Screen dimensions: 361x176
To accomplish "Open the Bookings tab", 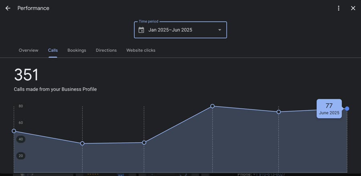I will point(77,50).
